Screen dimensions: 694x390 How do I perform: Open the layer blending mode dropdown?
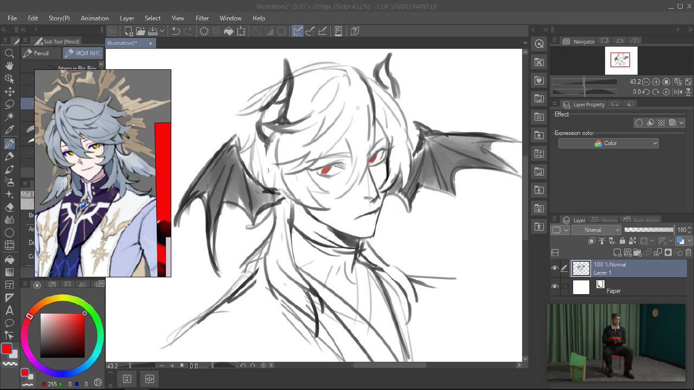pos(596,230)
